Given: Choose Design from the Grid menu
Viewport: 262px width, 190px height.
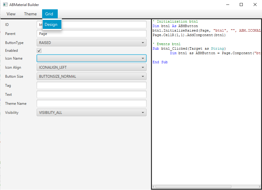Looking at the screenshot, I should coord(52,24).
